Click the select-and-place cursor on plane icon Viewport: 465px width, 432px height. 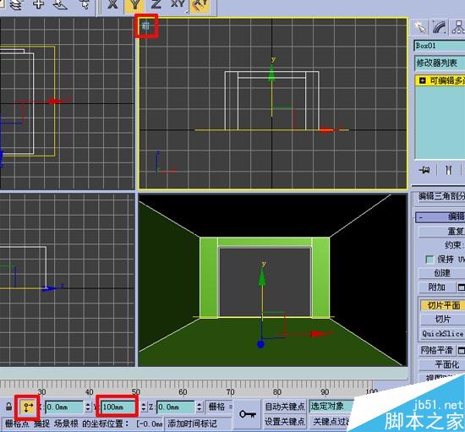[61, 4]
